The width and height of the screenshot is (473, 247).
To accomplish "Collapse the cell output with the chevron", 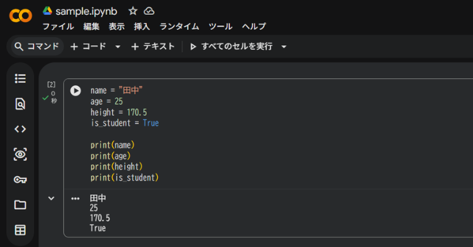I will pos(52,198).
